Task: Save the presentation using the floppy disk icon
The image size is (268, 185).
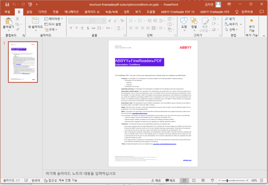Action: click(x=7, y=5)
